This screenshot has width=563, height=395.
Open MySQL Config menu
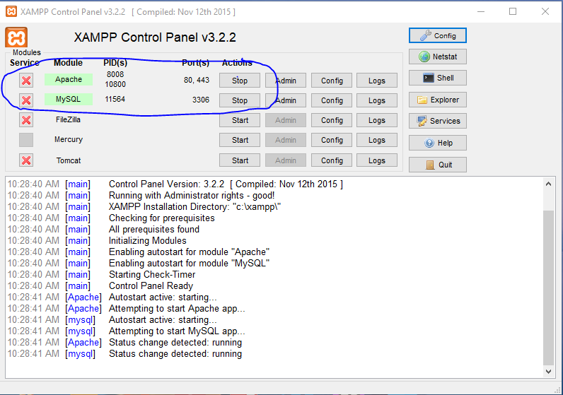[x=332, y=100]
